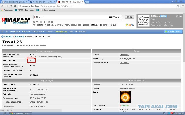Open the browser home page icon

pyautogui.click(x=15, y=6)
